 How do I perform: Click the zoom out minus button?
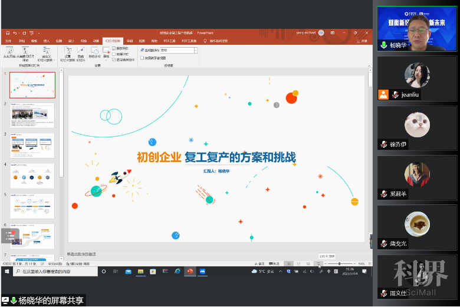point(326,264)
